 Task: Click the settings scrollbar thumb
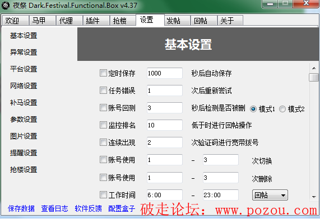(x=314, y=77)
